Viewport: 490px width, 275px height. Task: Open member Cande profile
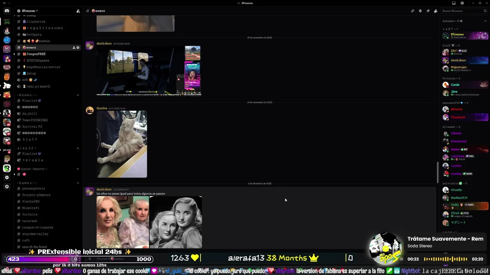(x=465, y=85)
